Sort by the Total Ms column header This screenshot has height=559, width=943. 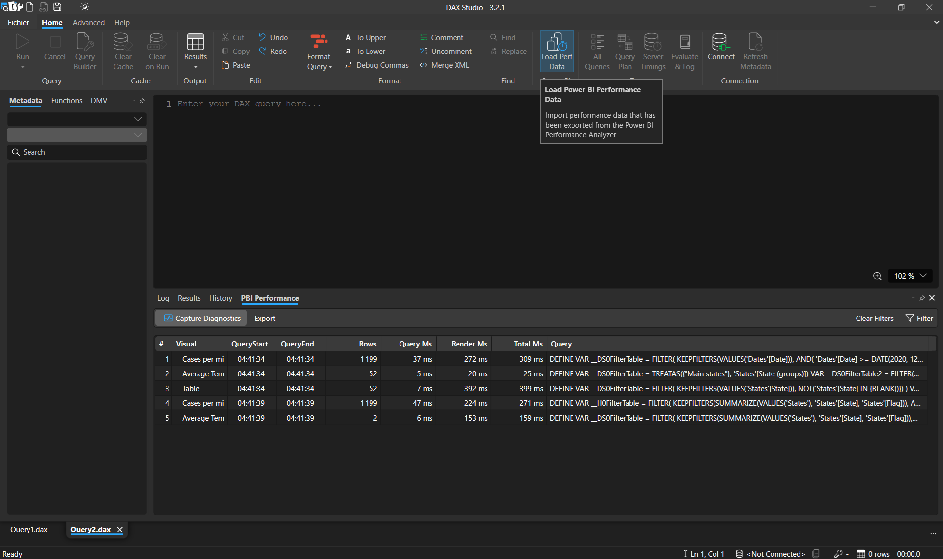click(x=519, y=344)
